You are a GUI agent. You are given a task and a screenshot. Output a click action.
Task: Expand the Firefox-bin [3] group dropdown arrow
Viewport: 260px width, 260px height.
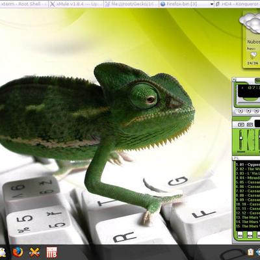click(212, 4)
